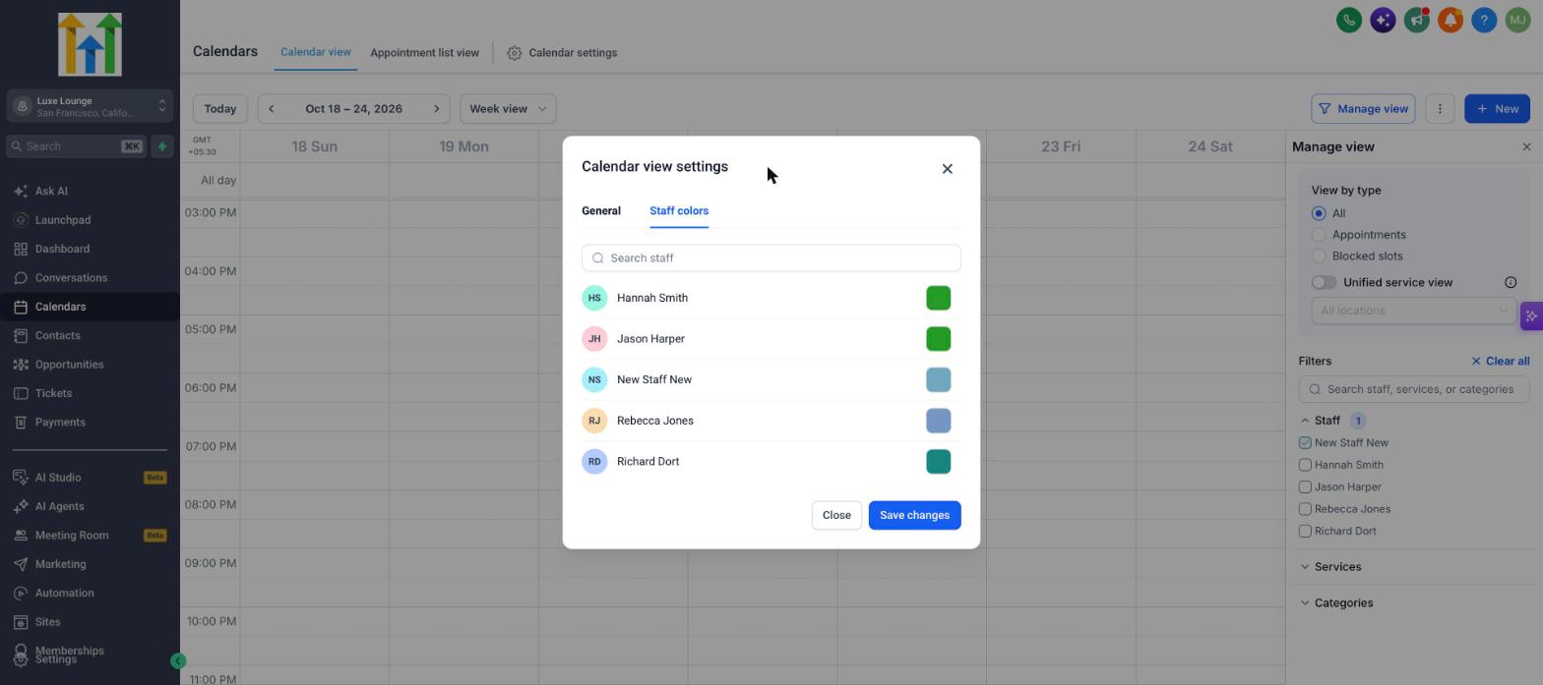Toggle Unified service view switch

click(1324, 283)
